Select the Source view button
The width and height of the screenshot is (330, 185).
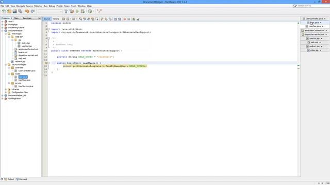(x=47, y=19)
